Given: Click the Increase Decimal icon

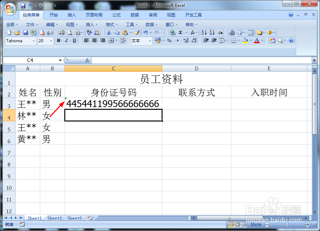Looking at the screenshot, I should (x=186, y=40).
